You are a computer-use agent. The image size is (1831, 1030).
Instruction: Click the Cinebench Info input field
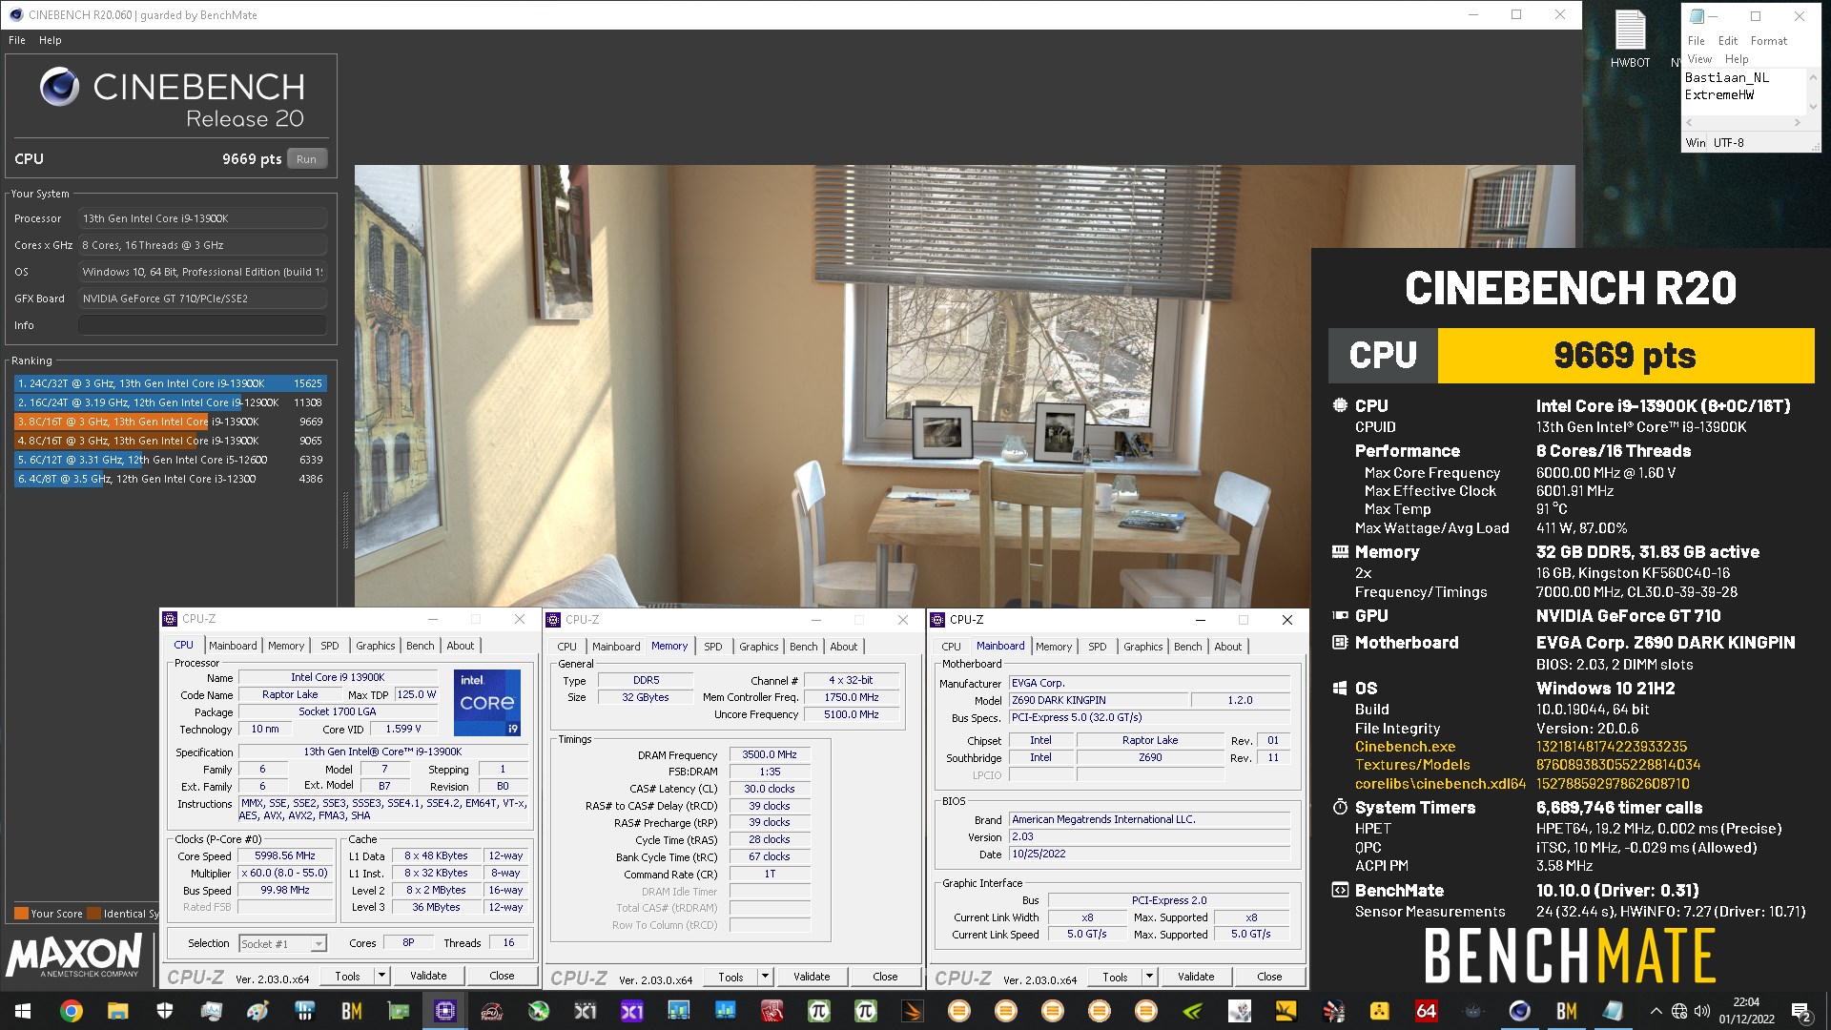202,325
